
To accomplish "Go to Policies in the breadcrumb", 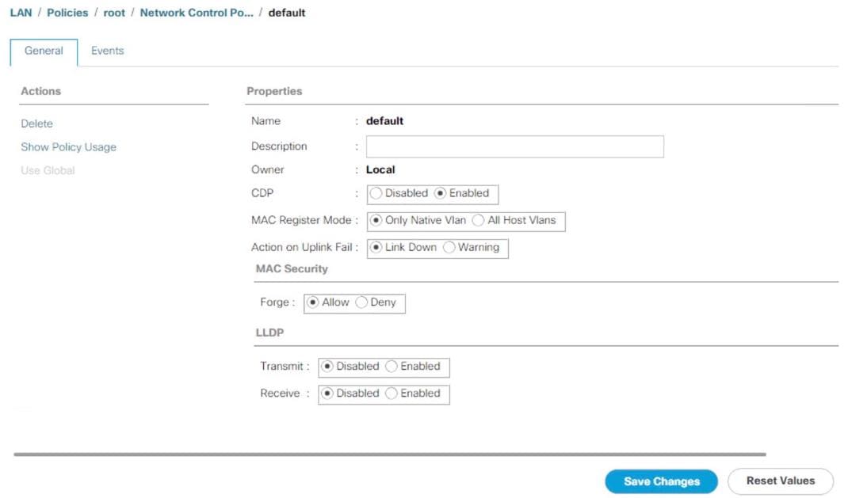I will (x=67, y=13).
